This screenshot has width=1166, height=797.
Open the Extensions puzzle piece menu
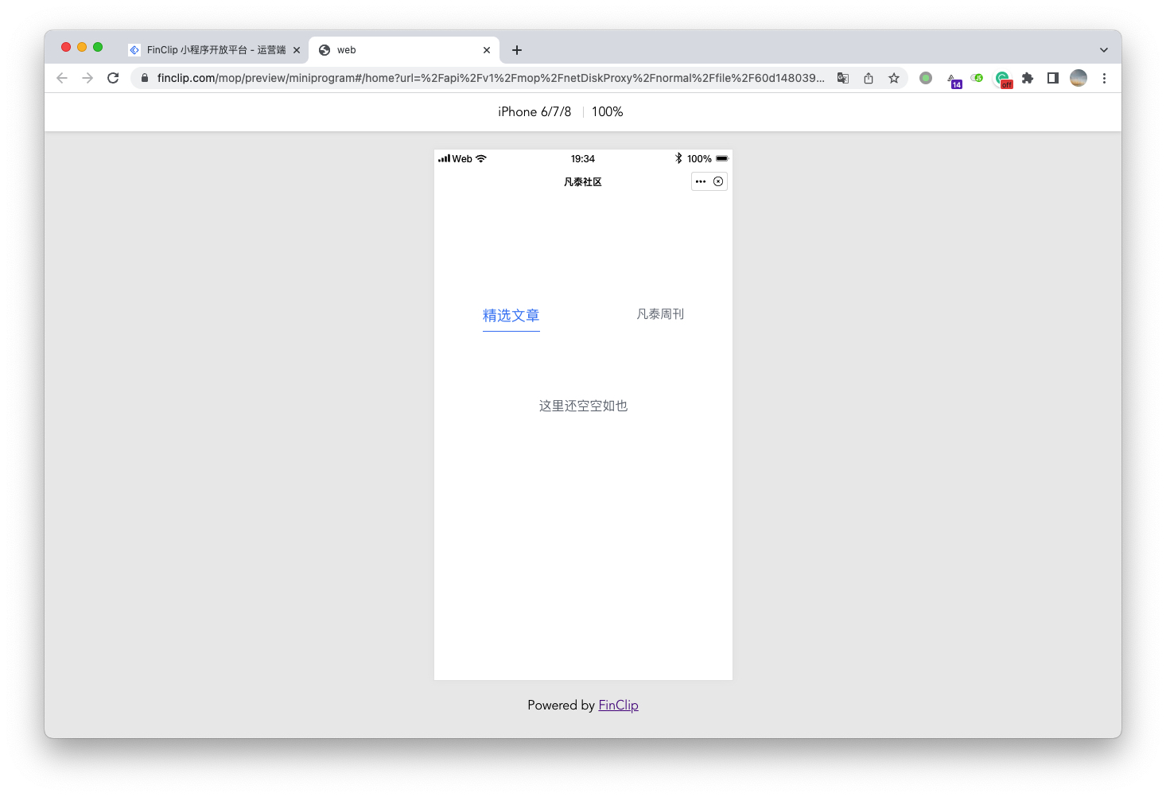click(x=1028, y=78)
